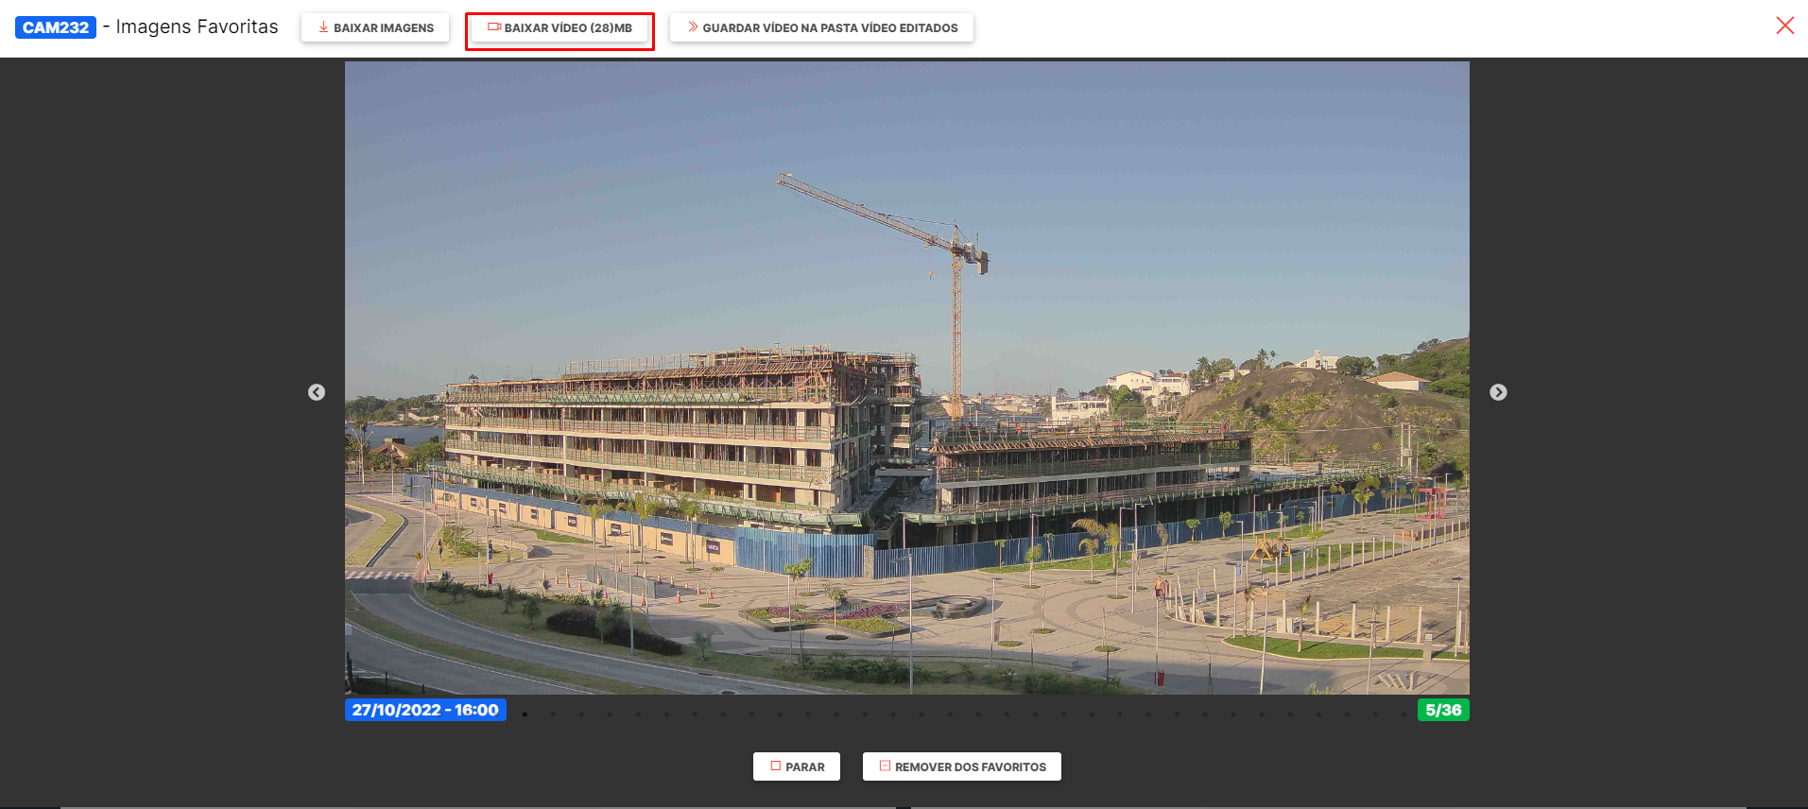The image size is (1808, 809).
Task: Click the Imagens Favoritas title text
Action: [197, 27]
